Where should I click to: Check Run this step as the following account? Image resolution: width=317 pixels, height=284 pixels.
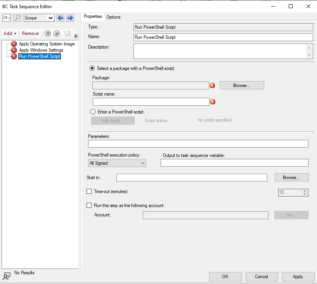click(x=89, y=205)
